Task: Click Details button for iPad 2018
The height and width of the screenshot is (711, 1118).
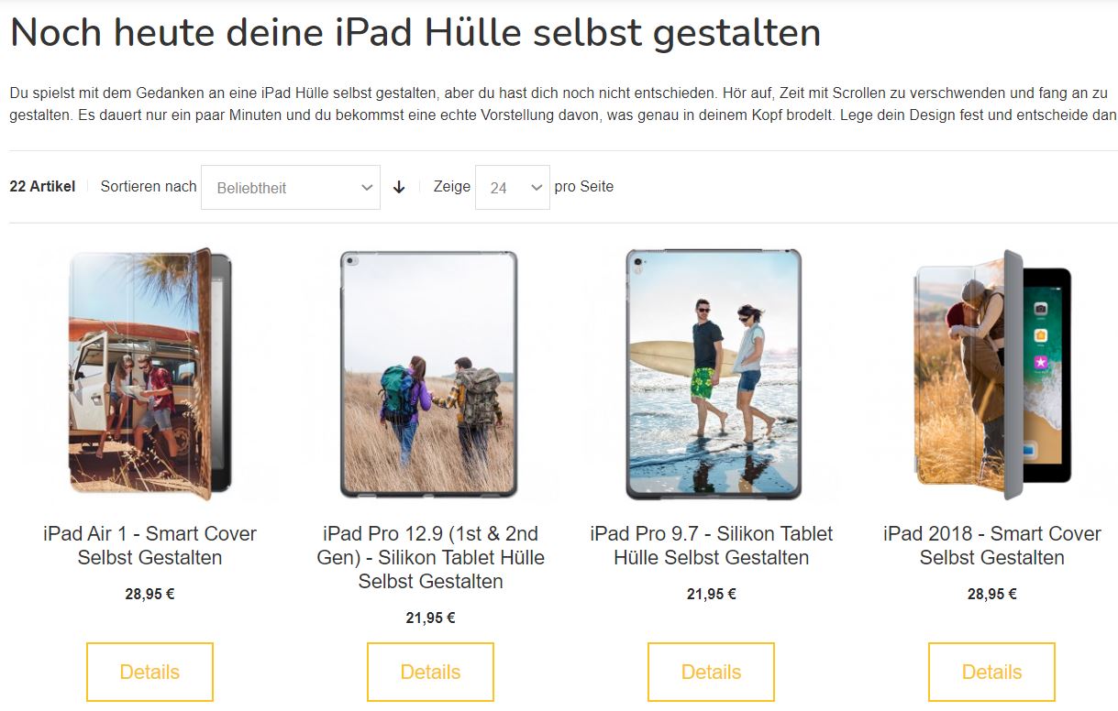Action: click(x=992, y=672)
